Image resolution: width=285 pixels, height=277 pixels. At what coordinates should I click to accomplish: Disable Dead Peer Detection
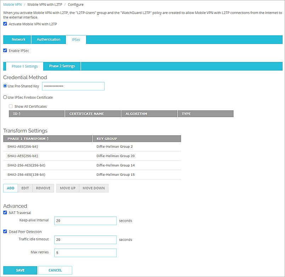5,231
